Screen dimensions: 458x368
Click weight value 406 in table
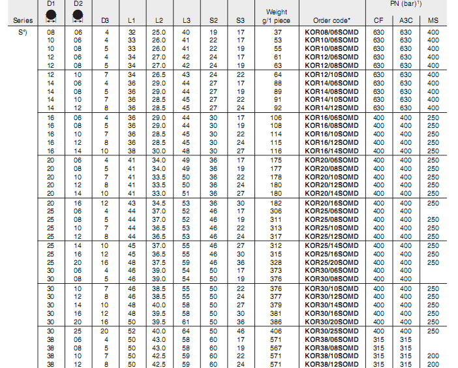pyautogui.click(x=277, y=331)
